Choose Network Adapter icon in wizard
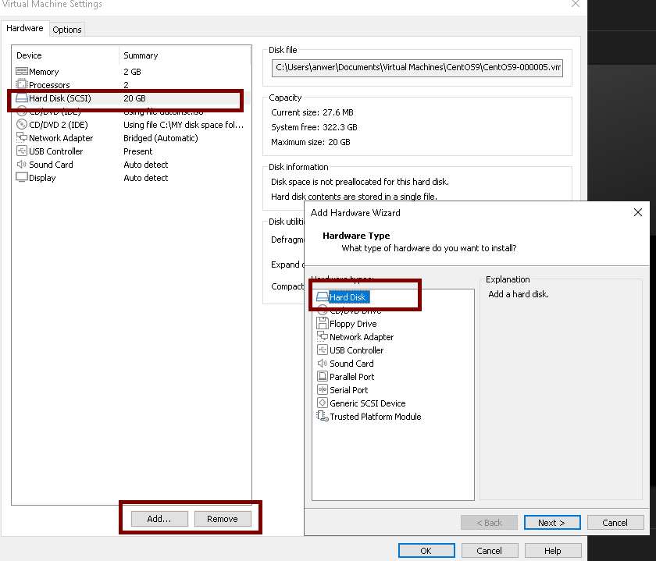 coord(322,336)
